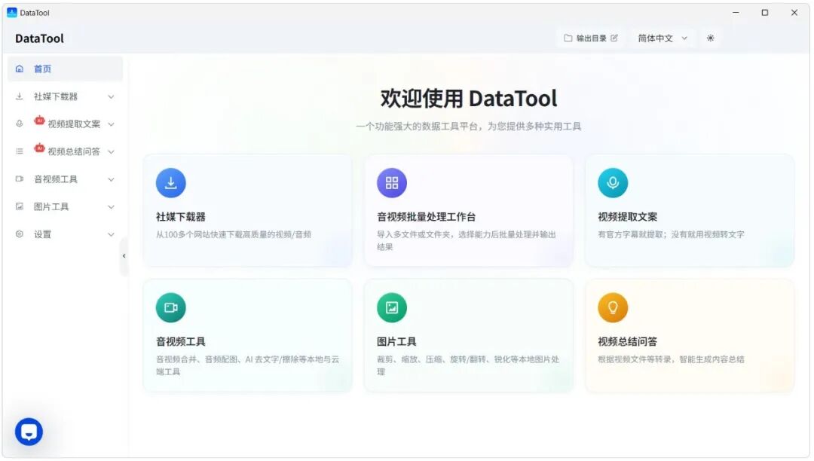814x461 pixels.
Task: Collapse the sidebar with the arrow handle
Action: (124, 256)
